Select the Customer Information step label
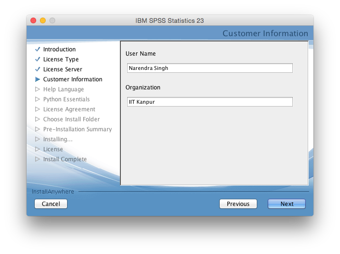The width and height of the screenshot is (340, 254). (x=73, y=79)
